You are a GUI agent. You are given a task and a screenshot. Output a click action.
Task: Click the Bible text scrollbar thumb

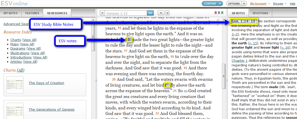[224, 76]
